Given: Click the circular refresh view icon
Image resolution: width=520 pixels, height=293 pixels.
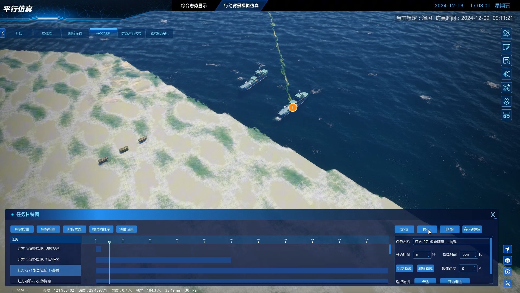Looking at the screenshot, I should coord(508,272).
